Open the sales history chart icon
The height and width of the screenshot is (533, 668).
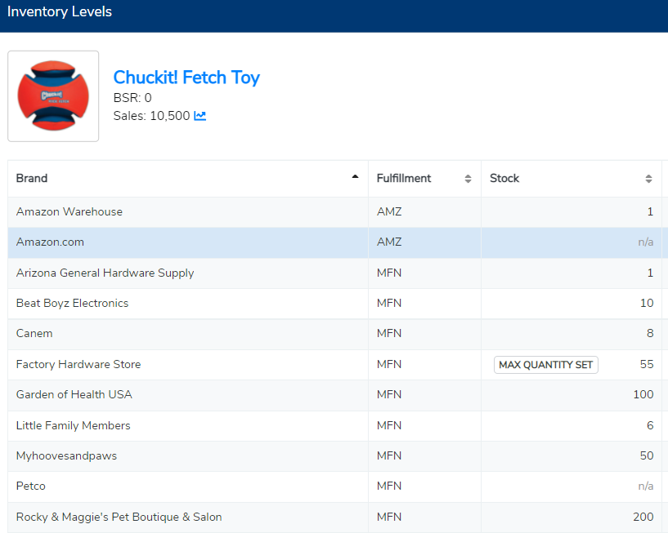[x=200, y=116]
